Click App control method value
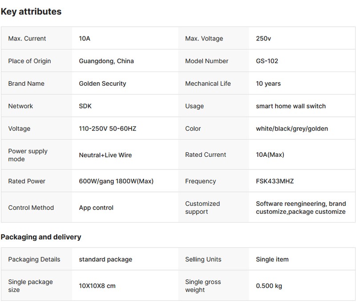The image size is (356, 303). pos(96,207)
